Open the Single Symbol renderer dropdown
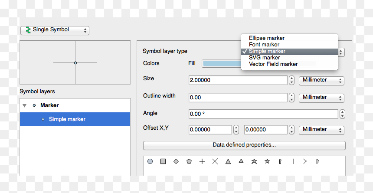Viewport: 373px width, 193px height. click(55, 30)
